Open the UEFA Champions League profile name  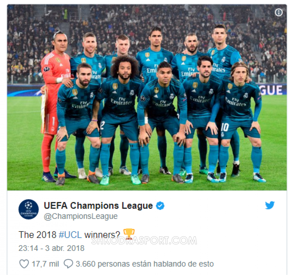[x=98, y=206]
